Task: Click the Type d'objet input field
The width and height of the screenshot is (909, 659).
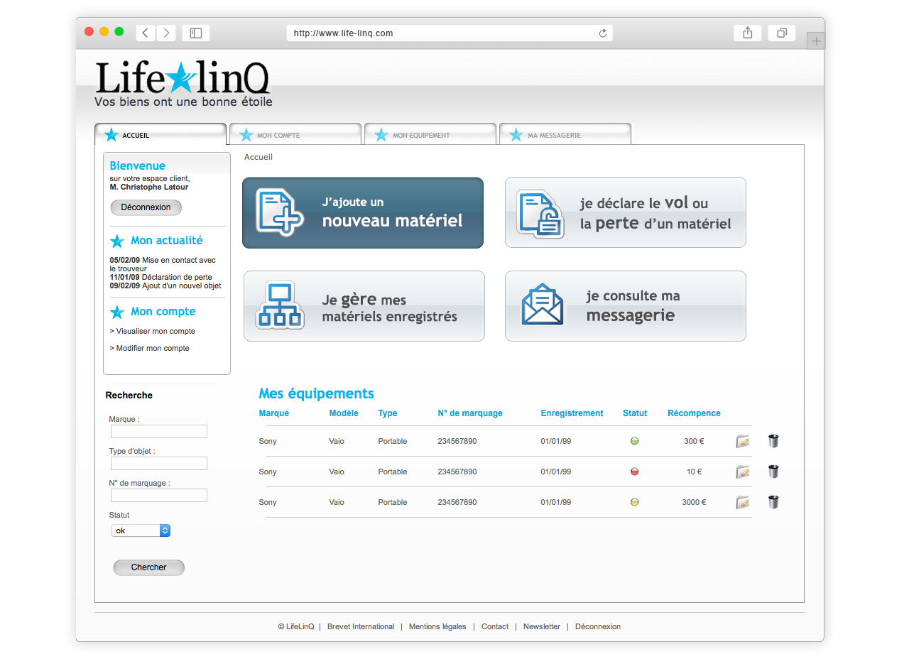Action: [x=159, y=463]
